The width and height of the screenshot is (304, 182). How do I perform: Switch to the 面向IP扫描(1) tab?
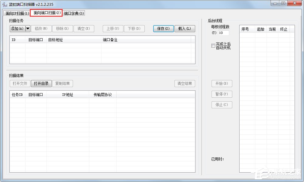(x=17, y=13)
